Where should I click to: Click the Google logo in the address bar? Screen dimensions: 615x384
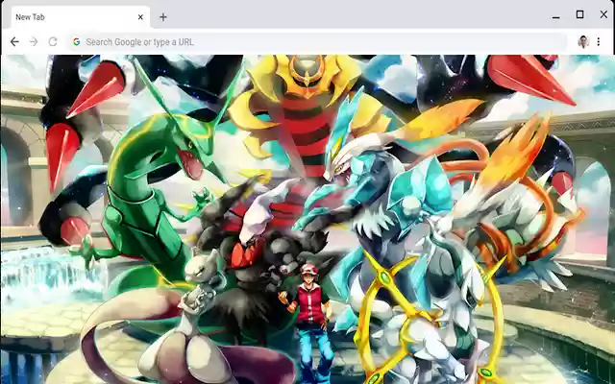point(77,41)
